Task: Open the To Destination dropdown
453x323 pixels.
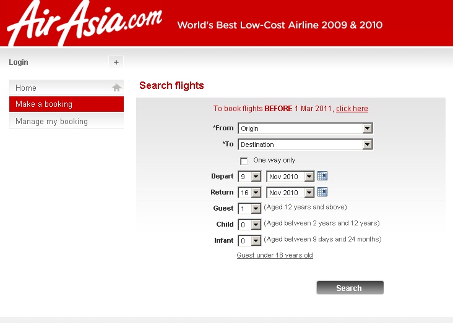Action: (x=305, y=145)
